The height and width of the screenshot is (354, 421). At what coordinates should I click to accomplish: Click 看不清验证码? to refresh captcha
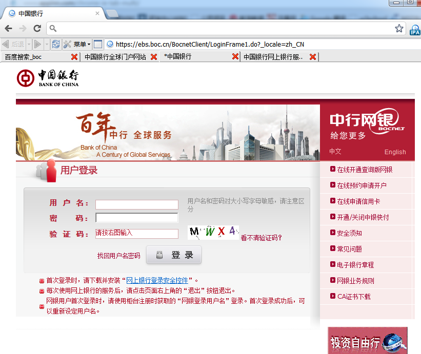point(261,238)
